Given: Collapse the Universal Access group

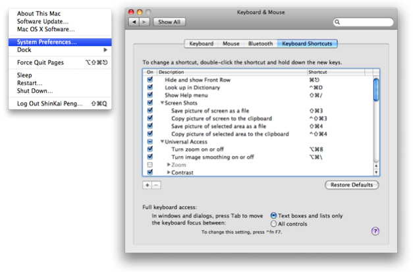Looking at the screenshot, I should pyautogui.click(x=162, y=142).
